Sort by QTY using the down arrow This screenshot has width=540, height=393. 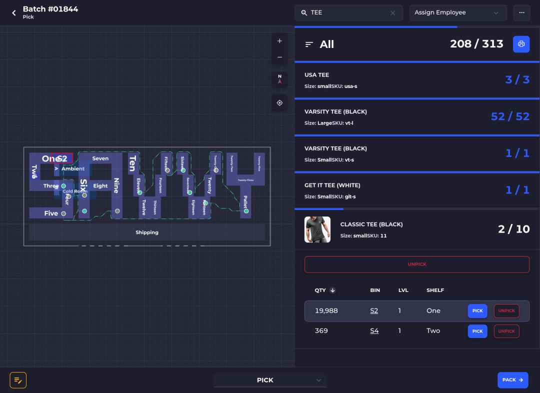coord(332,290)
